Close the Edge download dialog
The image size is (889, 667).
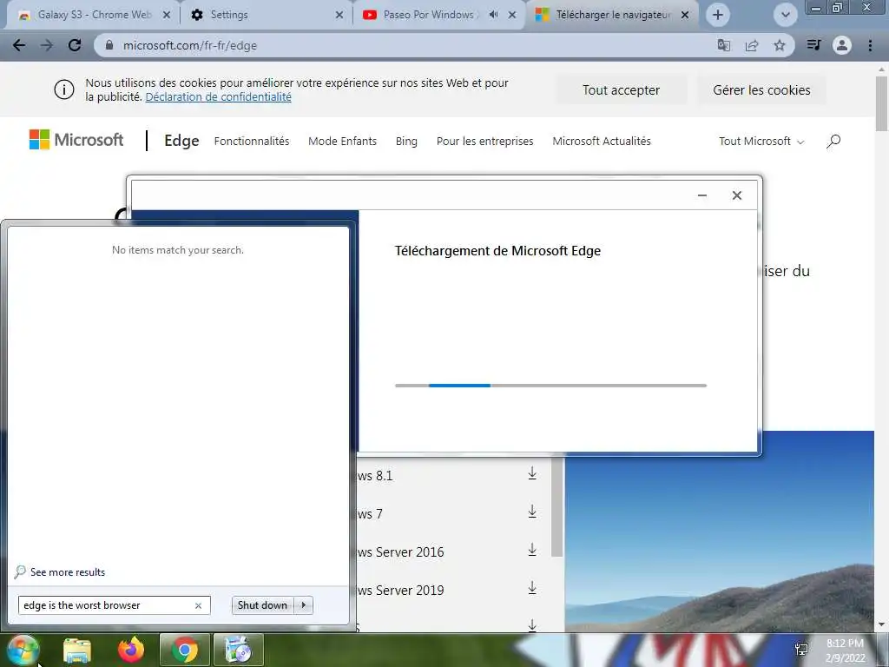pos(736,195)
